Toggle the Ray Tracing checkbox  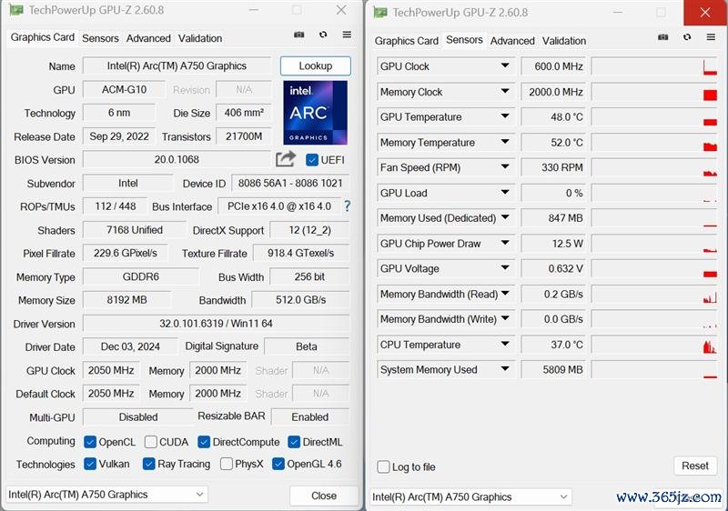tap(149, 464)
